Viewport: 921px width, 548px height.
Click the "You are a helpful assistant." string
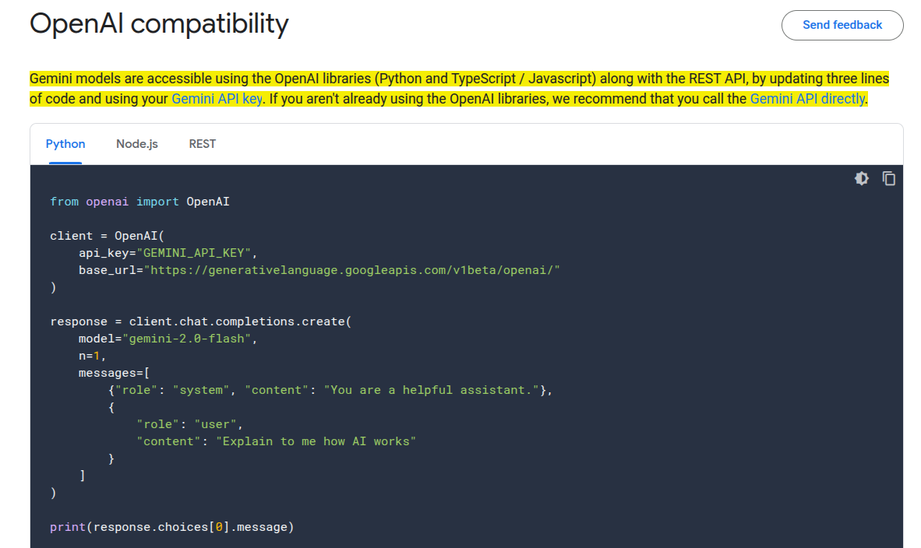431,390
